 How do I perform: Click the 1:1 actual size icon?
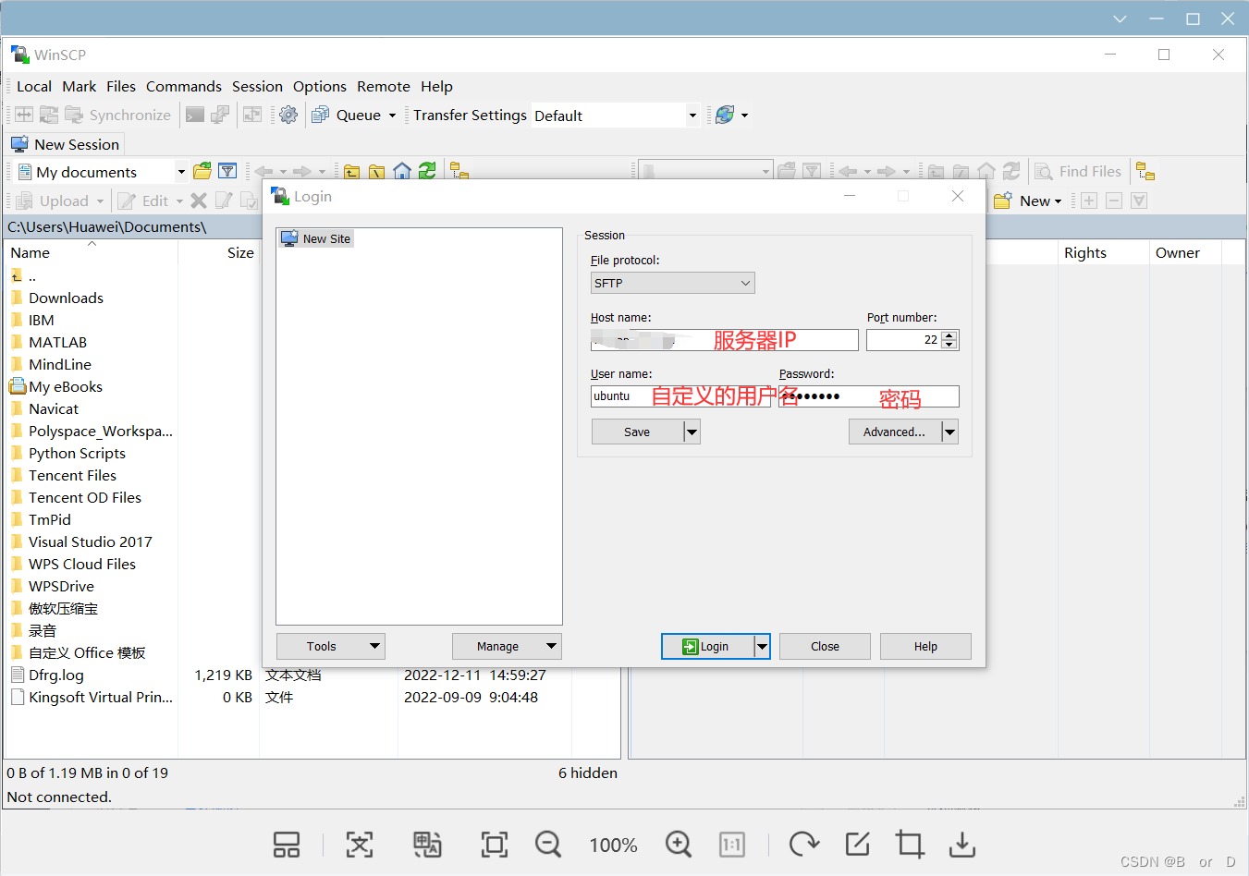point(732,844)
